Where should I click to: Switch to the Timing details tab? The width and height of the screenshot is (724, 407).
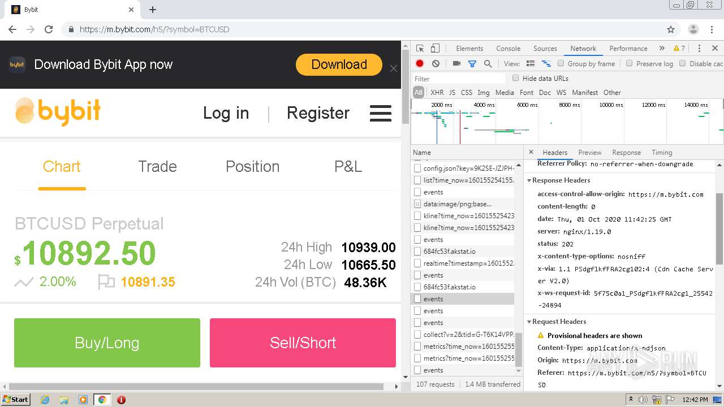coord(662,153)
